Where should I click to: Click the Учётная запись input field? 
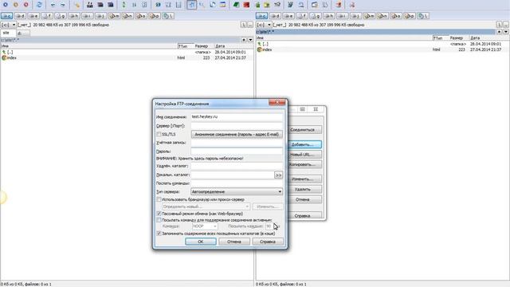coord(237,143)
